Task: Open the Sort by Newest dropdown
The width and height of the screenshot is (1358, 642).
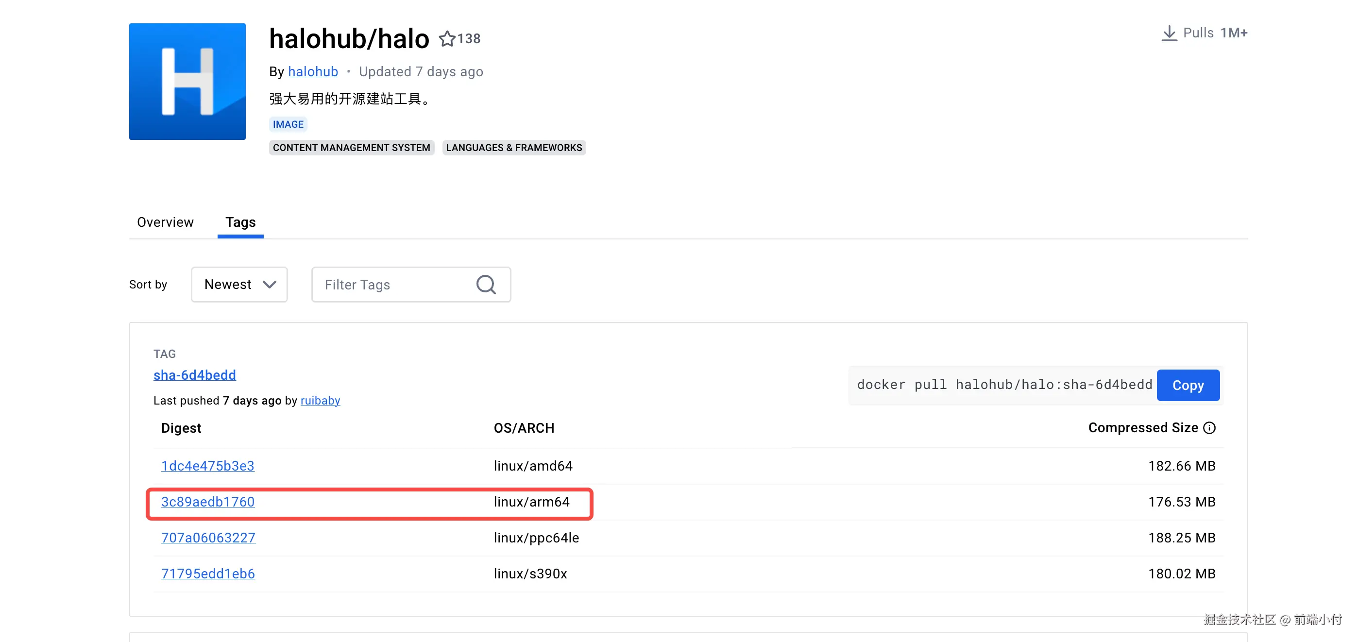Action: (239, 285)
